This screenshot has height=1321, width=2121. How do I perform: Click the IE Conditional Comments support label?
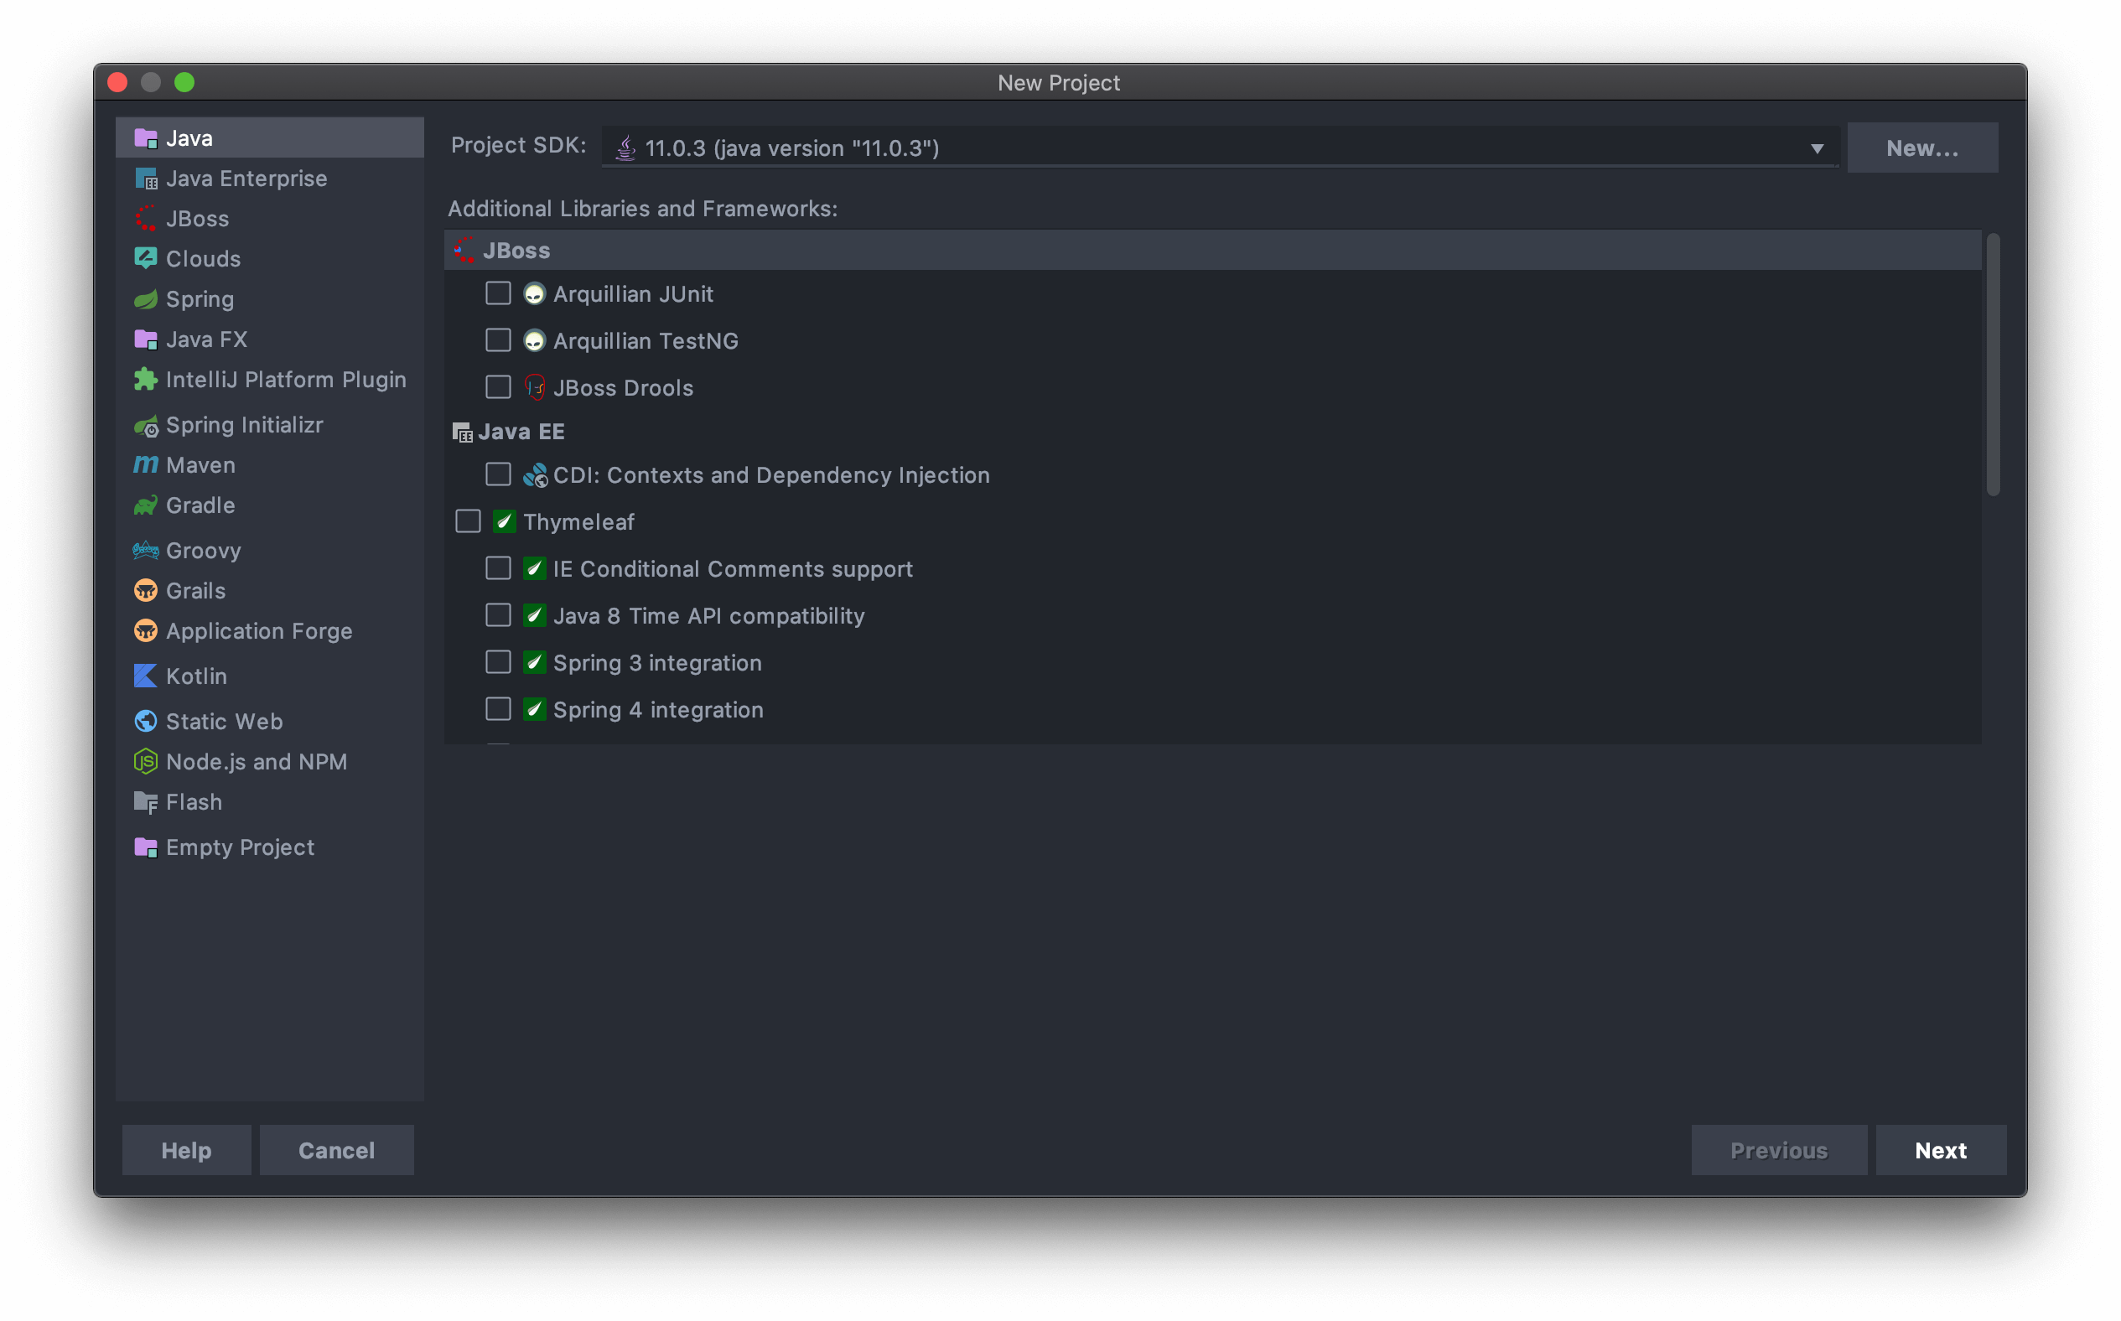tap(733, 570)
